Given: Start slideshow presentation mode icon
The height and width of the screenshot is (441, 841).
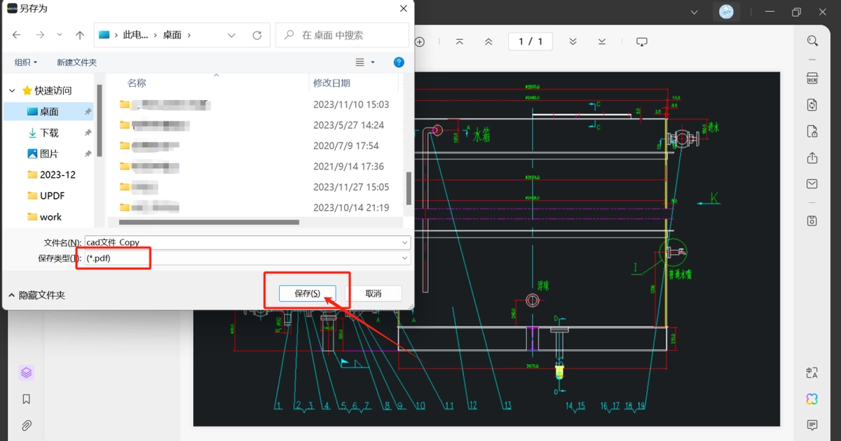Looking at the screenshot, I should 642,42.
